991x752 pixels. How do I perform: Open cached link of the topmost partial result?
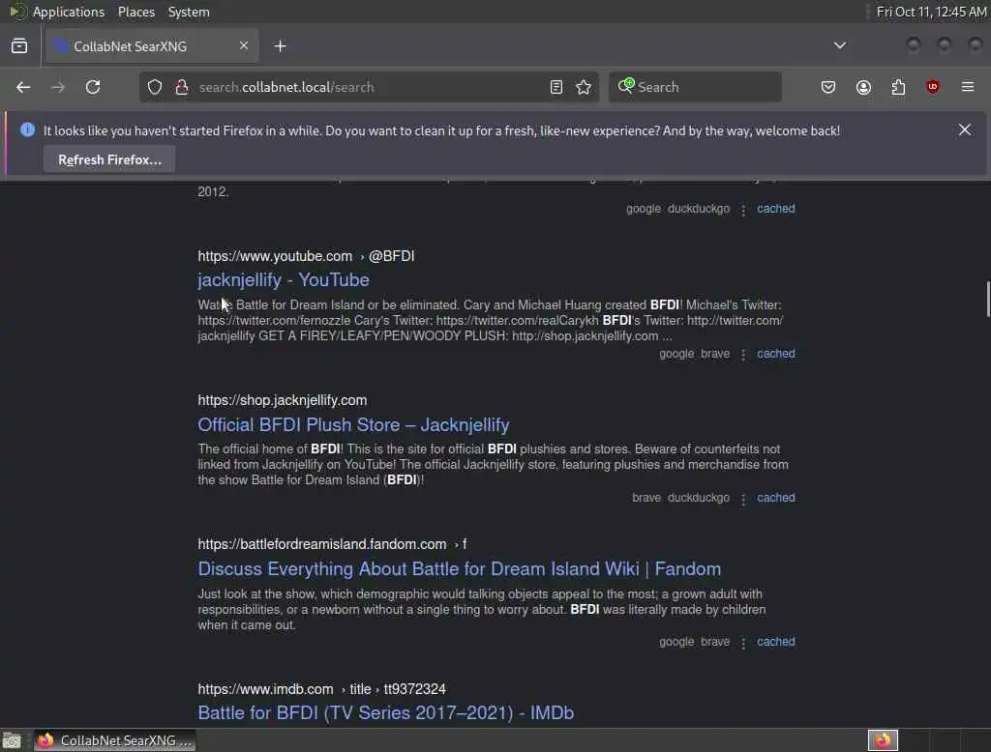click(775, 209)
